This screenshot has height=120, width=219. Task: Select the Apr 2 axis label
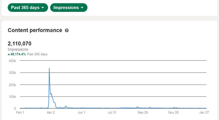pyautogui.click(x=51, y=112)
